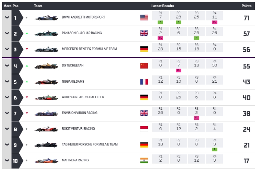The image size is (257, 171).
Task: Click the United States flag icon for BMW
Action: click(144, 17)
